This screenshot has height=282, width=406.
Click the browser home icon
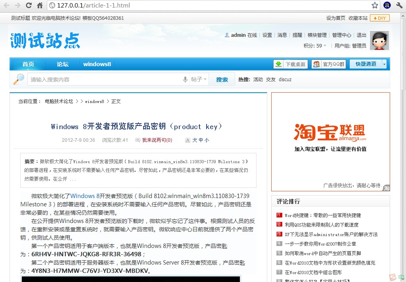click(39, 5)
